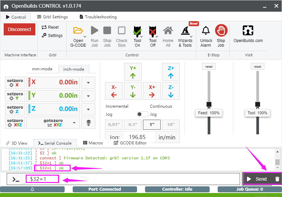Clear console with trash icon
Viewport: 282px width, 197px height.
point(277,179)
